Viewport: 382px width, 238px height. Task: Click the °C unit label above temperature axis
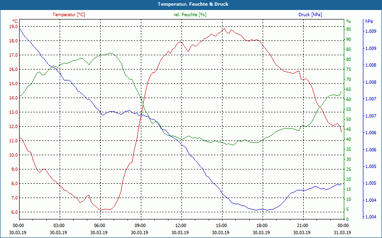click(15, 21)
